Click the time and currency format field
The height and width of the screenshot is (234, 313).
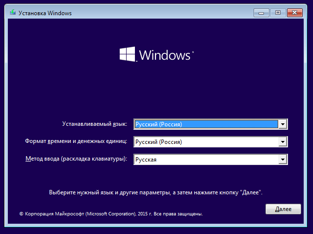205,142
